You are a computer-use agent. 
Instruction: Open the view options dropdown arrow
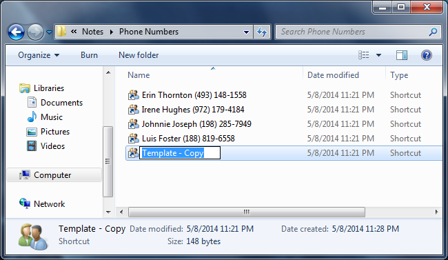coord(378,55)
